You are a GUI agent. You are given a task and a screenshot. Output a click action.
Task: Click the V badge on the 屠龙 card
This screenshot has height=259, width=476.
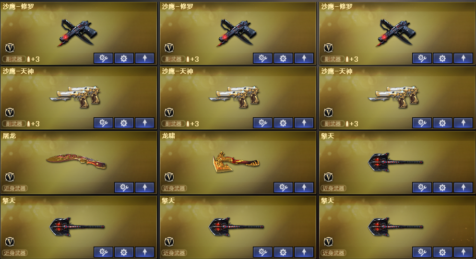[x=10, y=177]
